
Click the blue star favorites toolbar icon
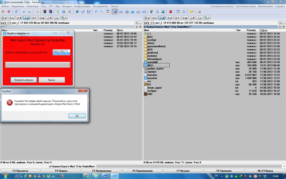point(96,11)
